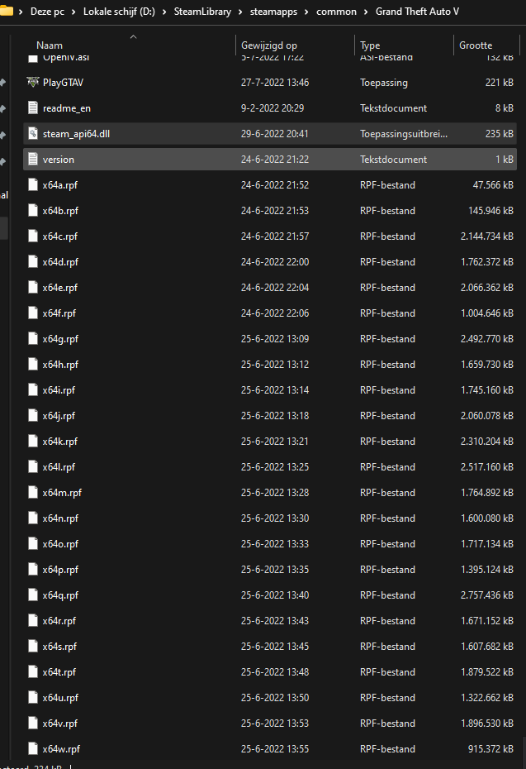This screenshot has width=526, height=769.
Task: Go to steamapps folder breadcrumb
Action: tap(273, 12)
